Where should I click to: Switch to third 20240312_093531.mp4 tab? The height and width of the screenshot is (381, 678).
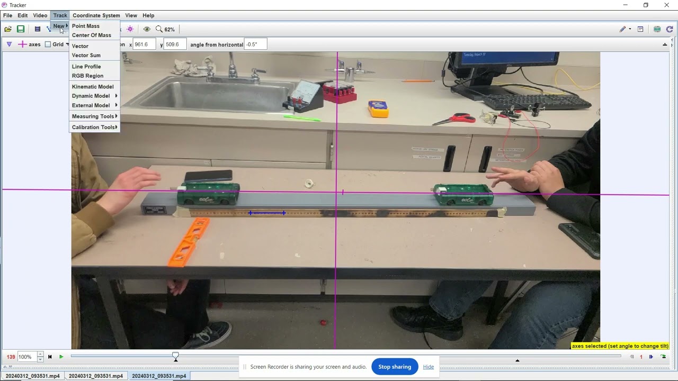(159, 376)
